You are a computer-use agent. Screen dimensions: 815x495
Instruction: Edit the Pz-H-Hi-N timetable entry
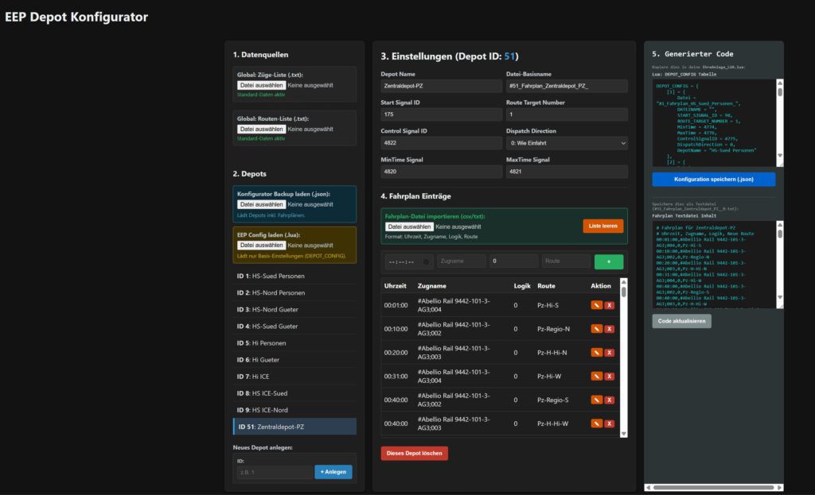tap(596, 353)
